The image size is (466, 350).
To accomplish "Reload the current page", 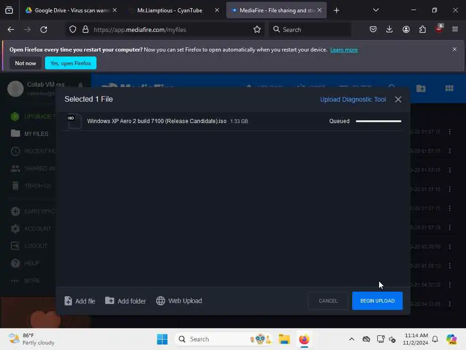I will (x=44, y=30).
